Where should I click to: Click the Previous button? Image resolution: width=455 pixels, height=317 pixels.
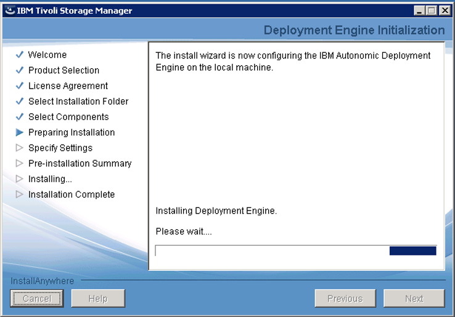click(345, 298)
